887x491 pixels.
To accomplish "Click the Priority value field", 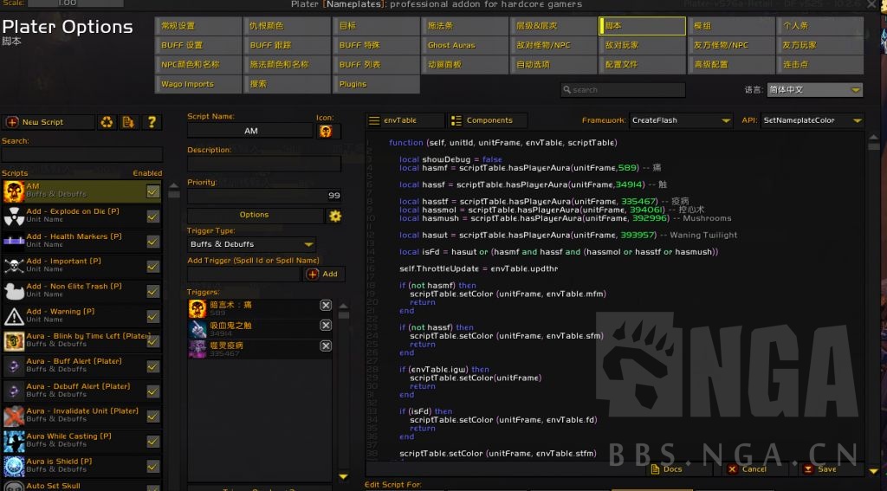I will pos(264,197).
